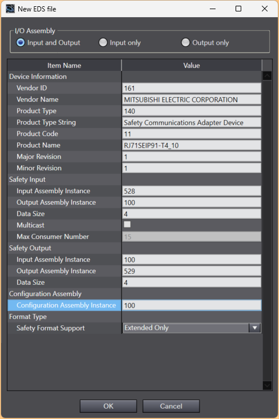Select the Input and Output radio button

21,42
